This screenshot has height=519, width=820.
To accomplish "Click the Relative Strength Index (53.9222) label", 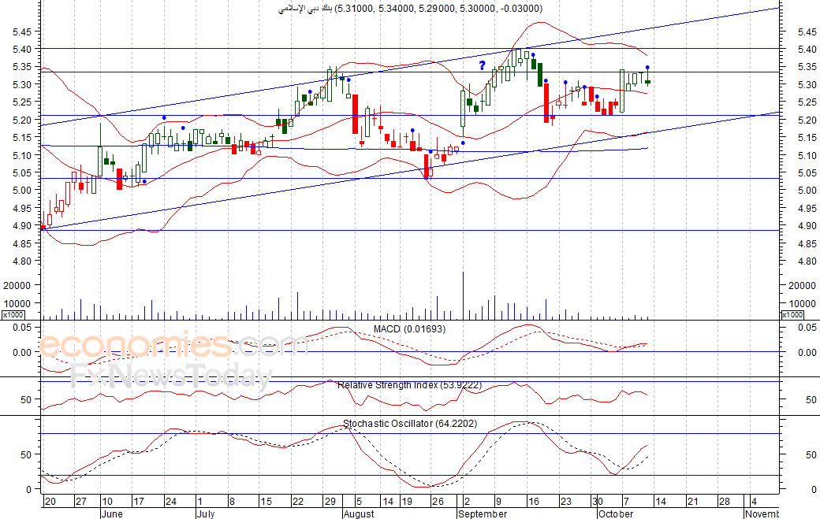I will click(x=409, y=385).
